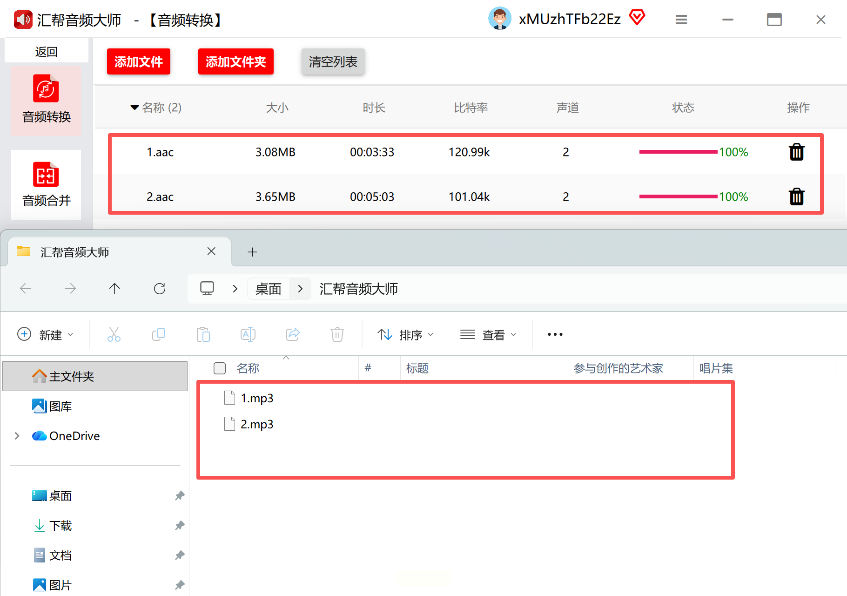Click the 清空列表 button

point(333,61)
